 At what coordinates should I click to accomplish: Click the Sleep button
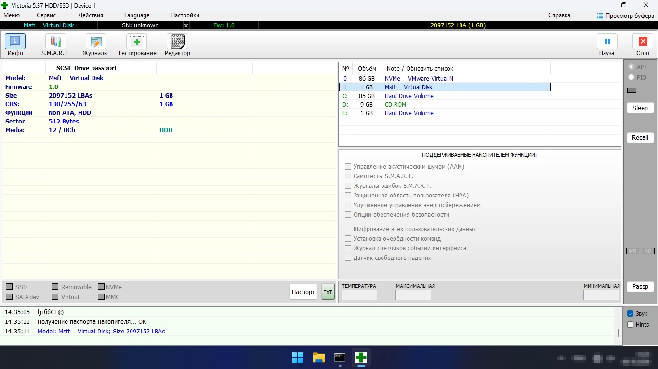[640, 108]
